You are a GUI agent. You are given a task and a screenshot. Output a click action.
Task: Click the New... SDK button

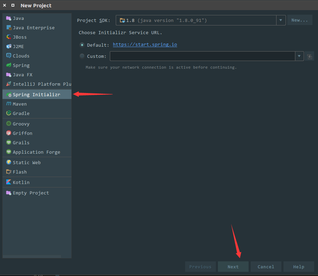click(300, 20)
